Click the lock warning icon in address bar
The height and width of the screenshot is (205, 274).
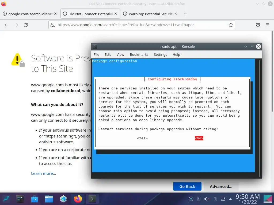pyautogui.click(x=52, y=25)
